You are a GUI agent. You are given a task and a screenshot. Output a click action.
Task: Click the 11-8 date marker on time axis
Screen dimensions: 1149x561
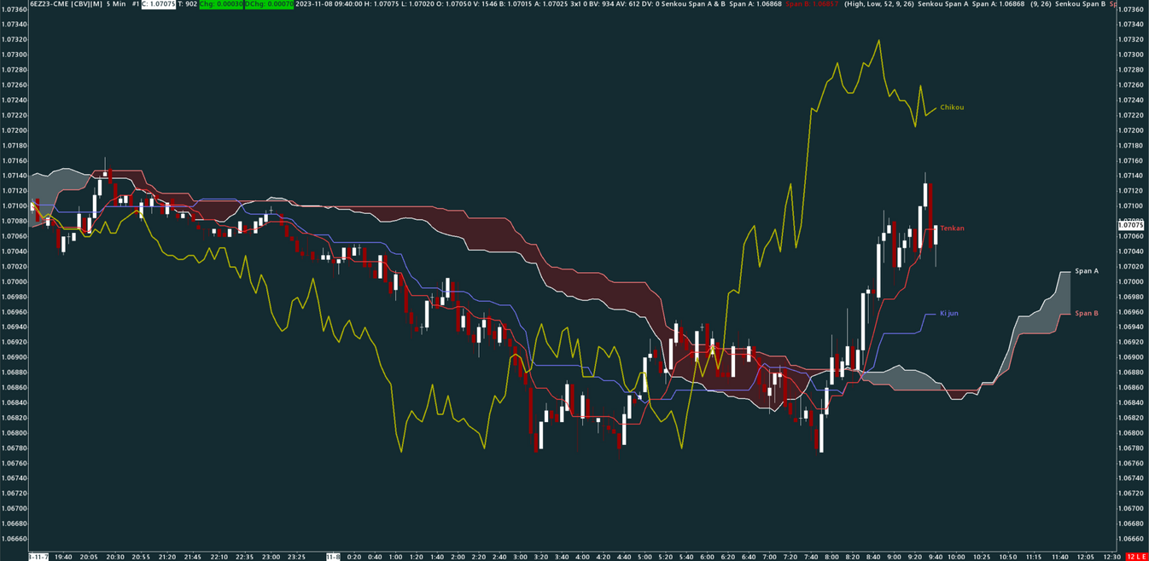click(x=334, y=557)
